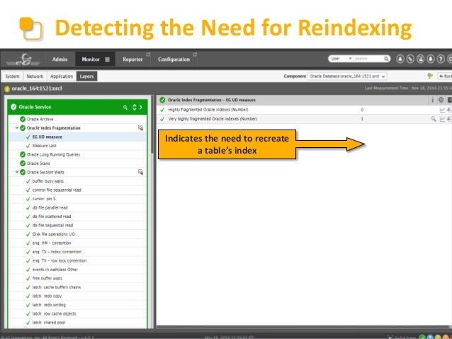
Task: Click the Back button
Action: click(445, 76)
